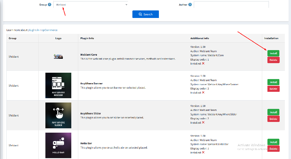Open the Group dropdown showing Webiant
Image resolution: width=291 pixels, height=159 pixels.
(x=91, y=5)
